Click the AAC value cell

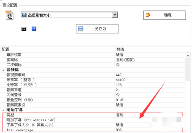tap(150, 75)
